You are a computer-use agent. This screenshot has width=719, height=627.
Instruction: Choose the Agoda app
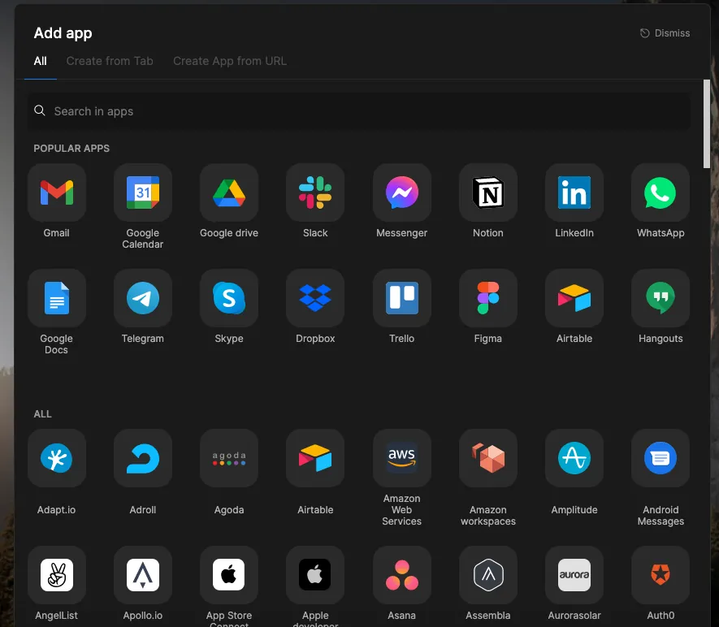tap(229, 459)
